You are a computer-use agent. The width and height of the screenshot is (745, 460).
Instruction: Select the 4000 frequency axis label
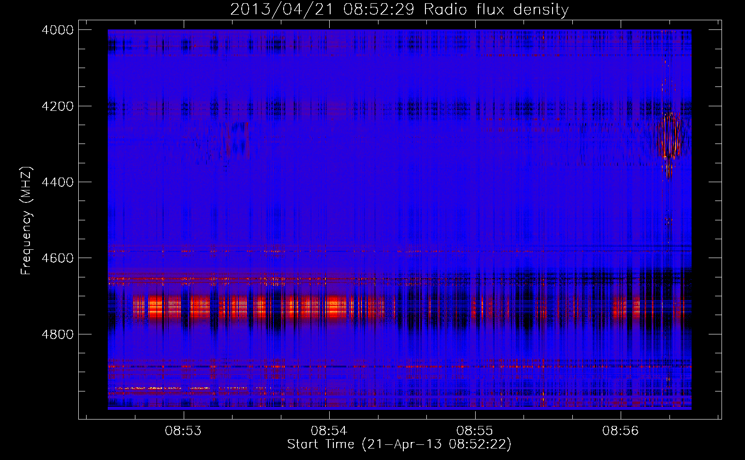tap(58, 30)
